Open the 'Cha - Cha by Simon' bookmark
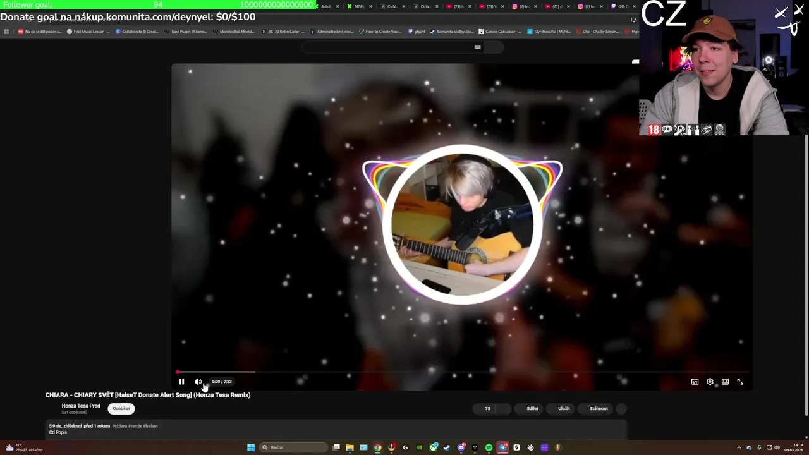809x455 pixels. [x=598, y=32]
